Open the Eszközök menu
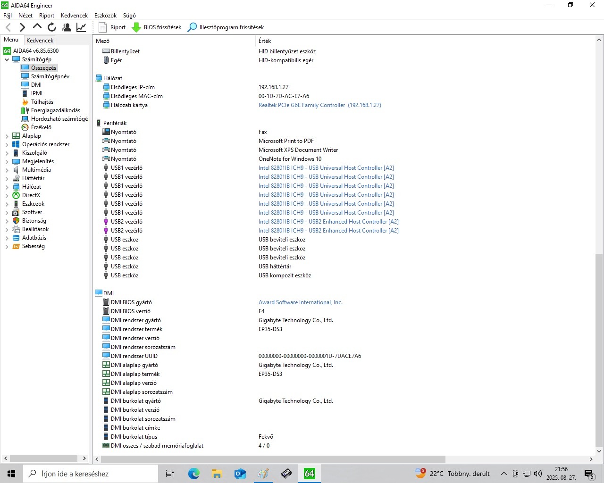This screenshot has width=604, height=483. (105, 16)
